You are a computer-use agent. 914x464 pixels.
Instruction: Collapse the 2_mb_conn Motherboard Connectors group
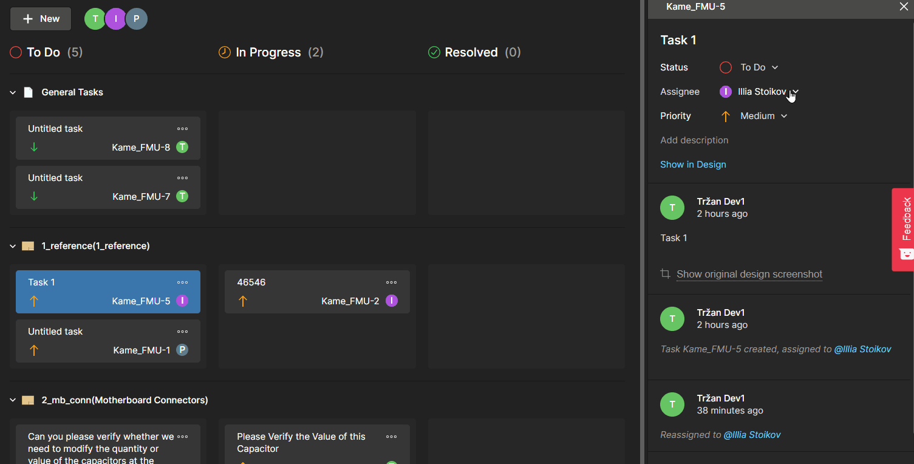(13, 400)
